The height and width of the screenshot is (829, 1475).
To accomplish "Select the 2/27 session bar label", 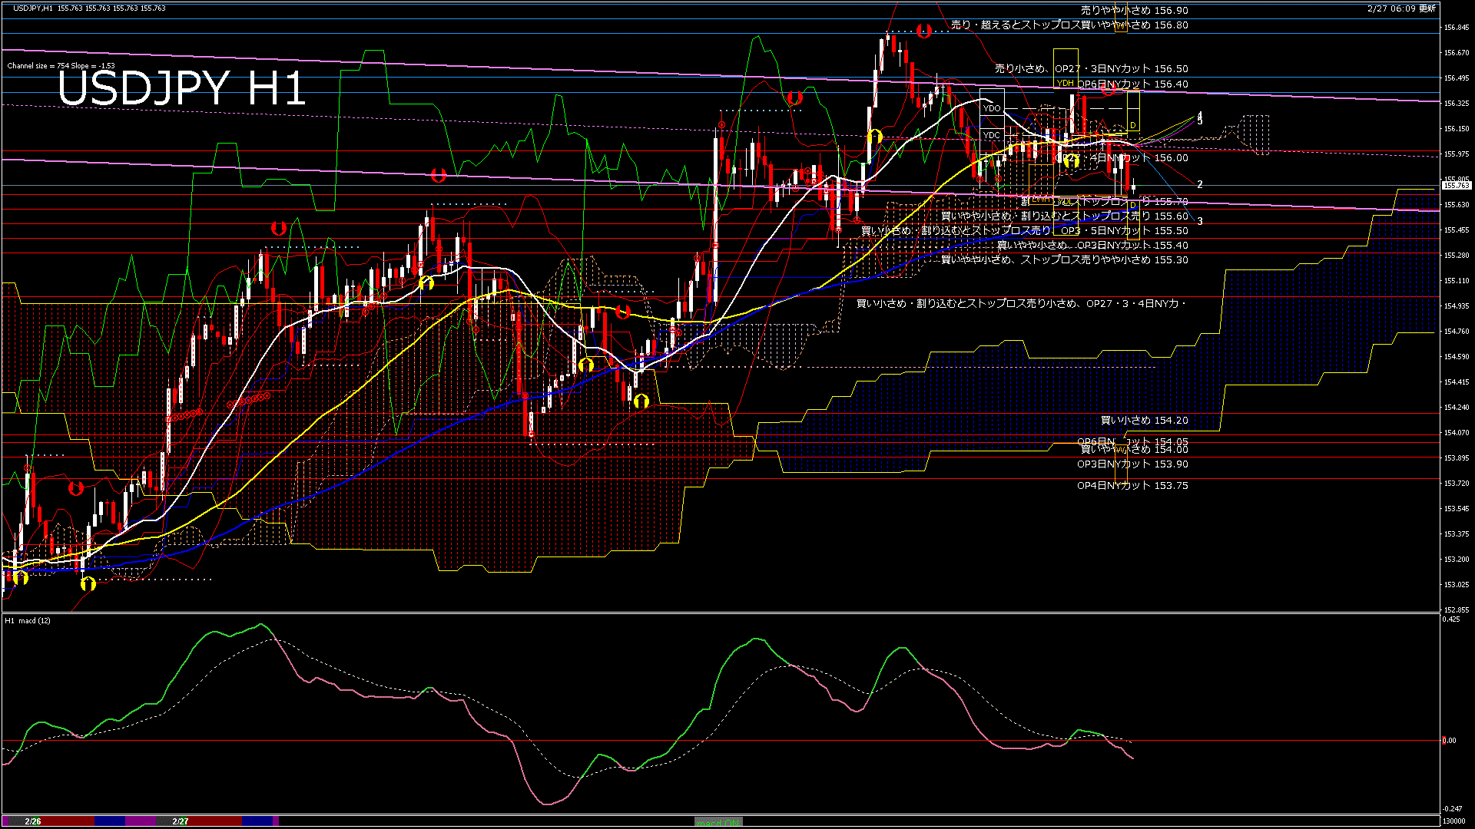I will [x=181, y=821].
